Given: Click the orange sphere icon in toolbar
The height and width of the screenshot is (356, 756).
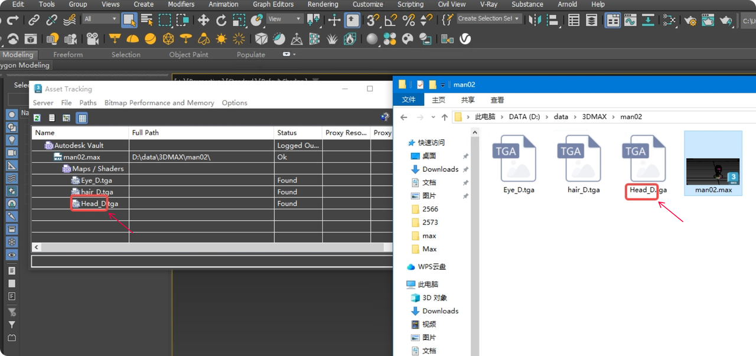Looking at the screenshot, I should coord(151,39).
